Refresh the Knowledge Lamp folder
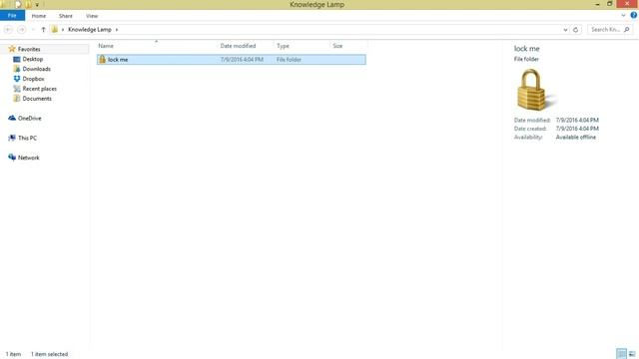 point(575,30)
